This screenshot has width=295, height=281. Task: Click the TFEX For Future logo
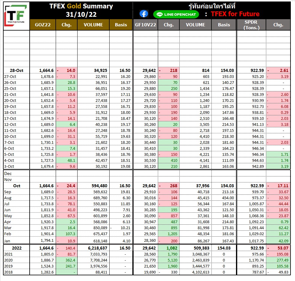[x=16, y=16]
